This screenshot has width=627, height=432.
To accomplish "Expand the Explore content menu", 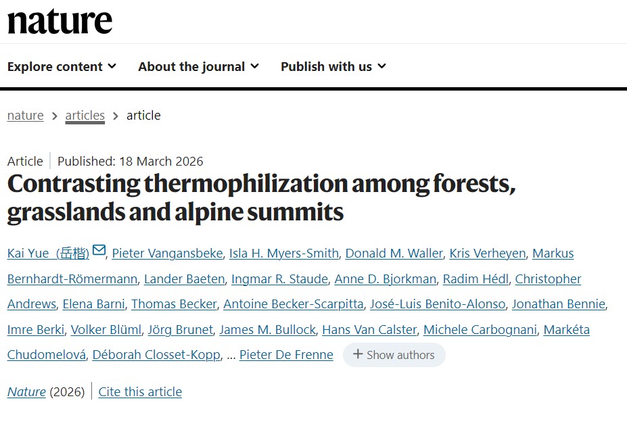I will click(62, 66).
